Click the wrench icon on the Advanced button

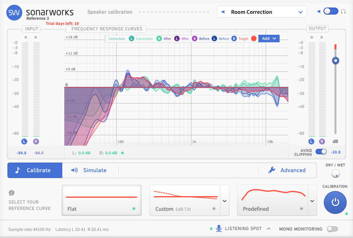[272, 170]
